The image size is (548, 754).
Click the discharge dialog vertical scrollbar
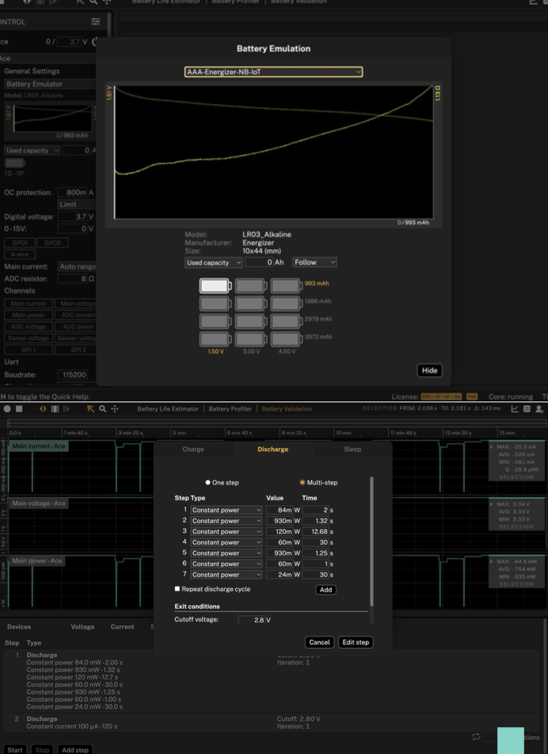(371, 541)
